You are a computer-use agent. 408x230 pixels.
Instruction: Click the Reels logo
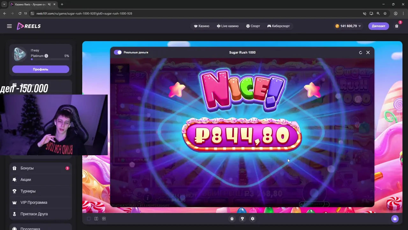[x=29, y=26]
